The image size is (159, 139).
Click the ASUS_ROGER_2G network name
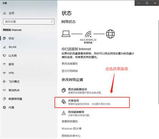tap(88, 40)
